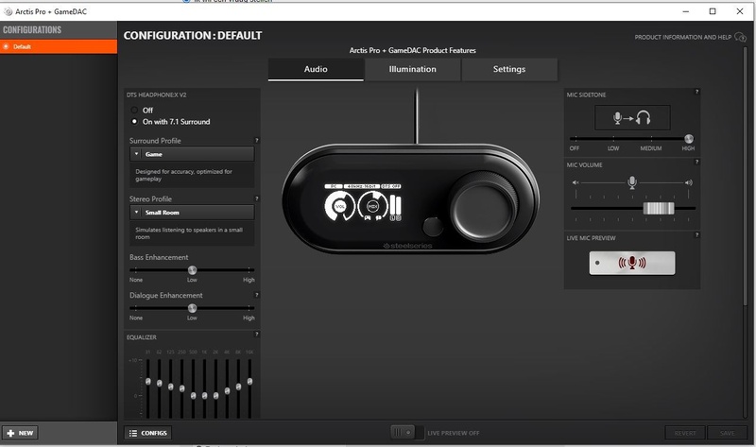
Task: Click the microphone icon in Mic Volume
Action: pyautogui.click(x=632, y=182)
